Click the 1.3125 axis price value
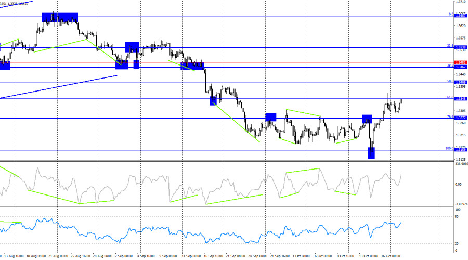 [461, 159]
